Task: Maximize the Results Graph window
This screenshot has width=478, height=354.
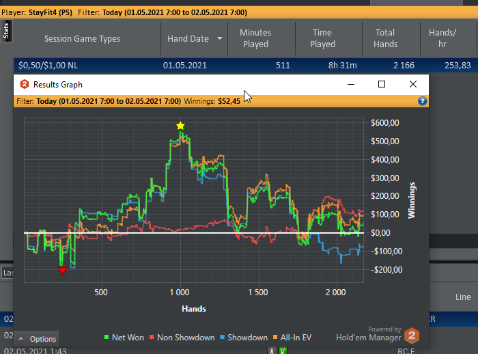Action: point(381,84)
